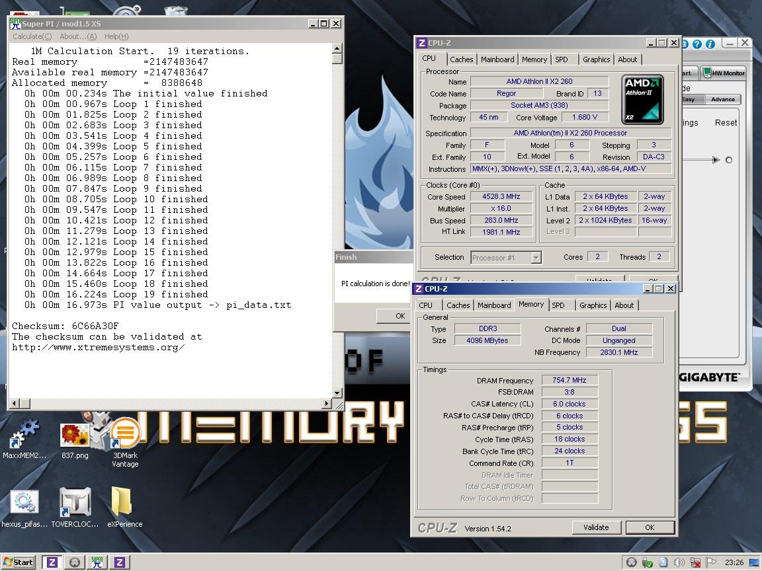
Task: Open the Calculate menu in Super PI
Action: tap(32, 36)
